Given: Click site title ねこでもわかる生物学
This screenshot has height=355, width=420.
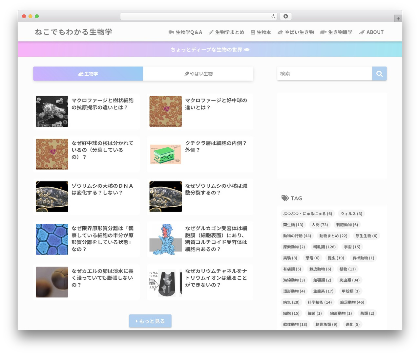Looking at the screenshot, I should [73, 32].
